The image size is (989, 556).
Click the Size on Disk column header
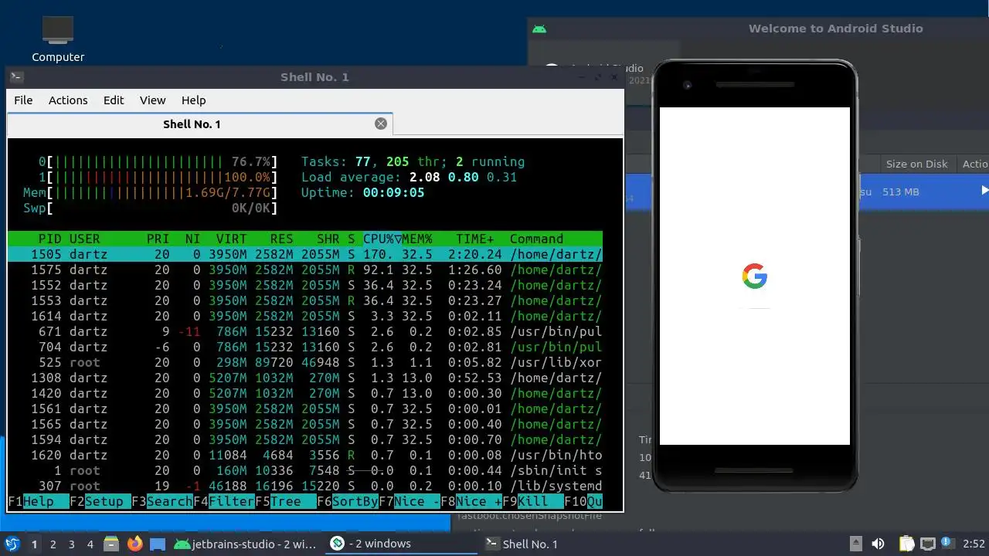pos(916,164)
